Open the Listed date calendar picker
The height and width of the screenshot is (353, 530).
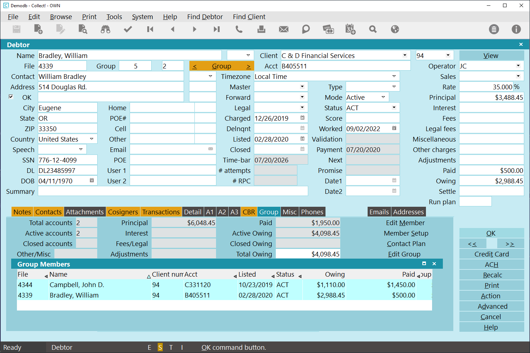302,139
